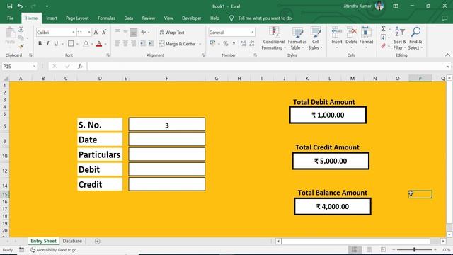Apply a cell border

(71, 44)
